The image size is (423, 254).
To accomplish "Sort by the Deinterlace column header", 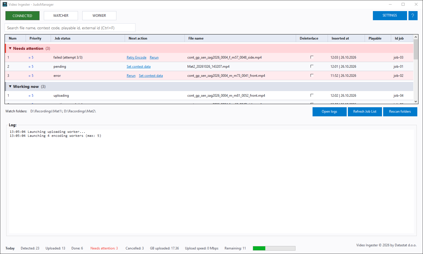I will 312,38.
